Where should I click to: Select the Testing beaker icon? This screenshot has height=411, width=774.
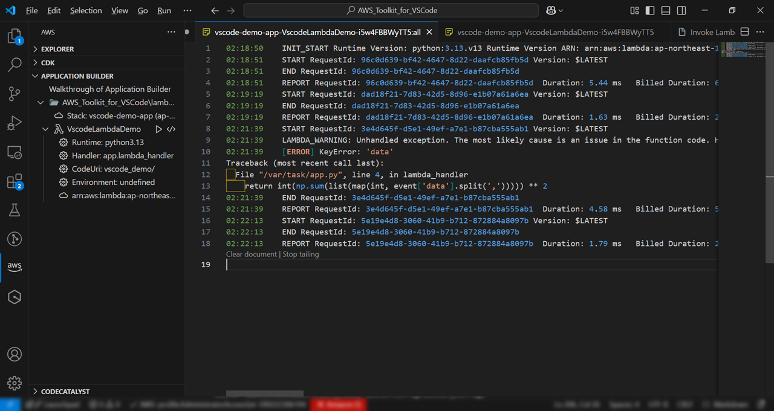tap(15, 210)
